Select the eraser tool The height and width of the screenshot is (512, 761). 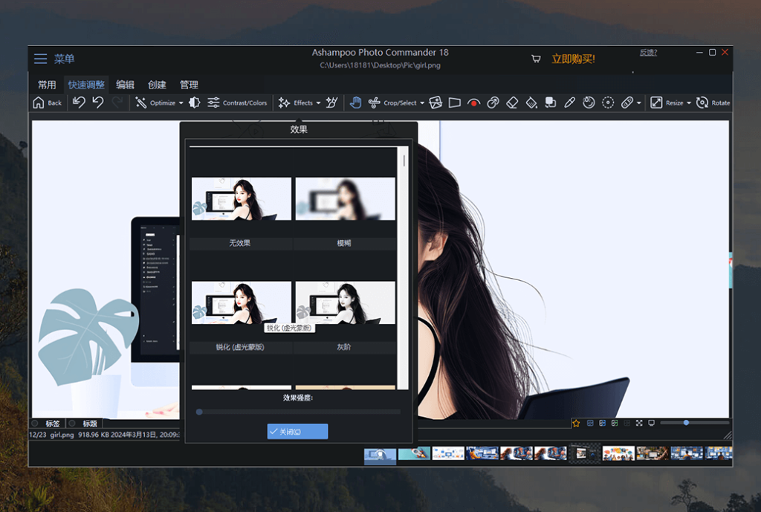(512, 103)
